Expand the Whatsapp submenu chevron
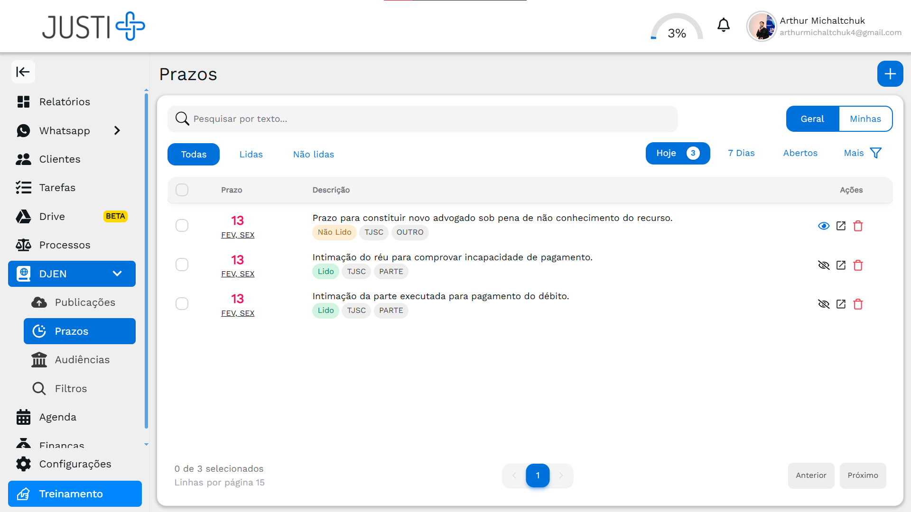This screenshot has width=911, height=512. tap(117, 131)
